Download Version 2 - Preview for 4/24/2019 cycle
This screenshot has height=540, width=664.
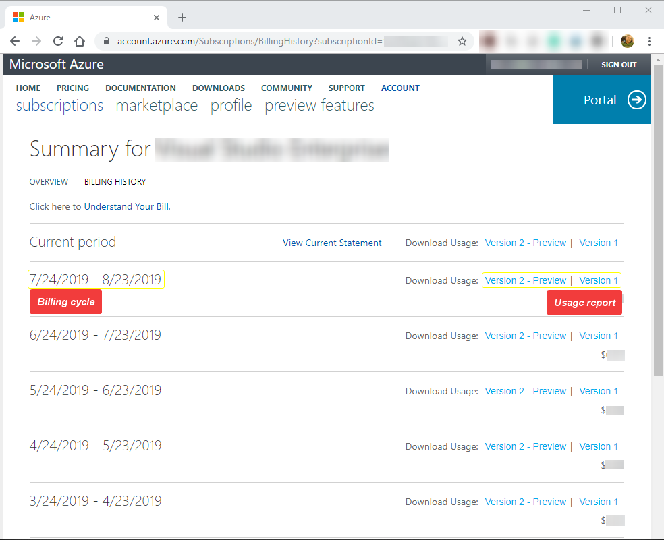coord(526,446)
